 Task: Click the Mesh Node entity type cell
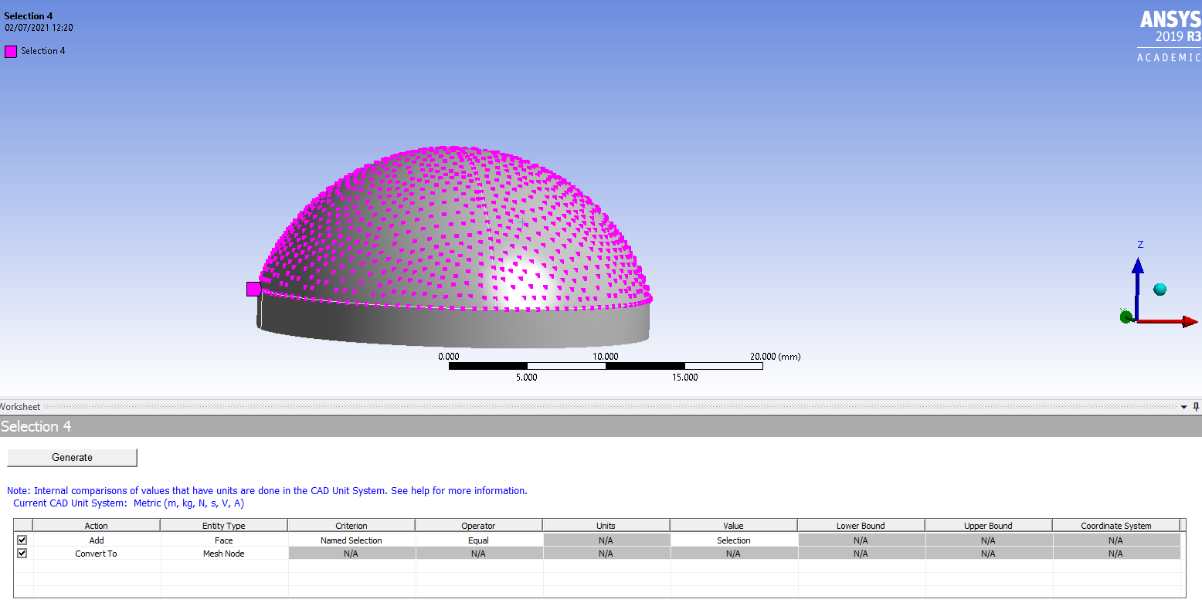pos(224,554)
